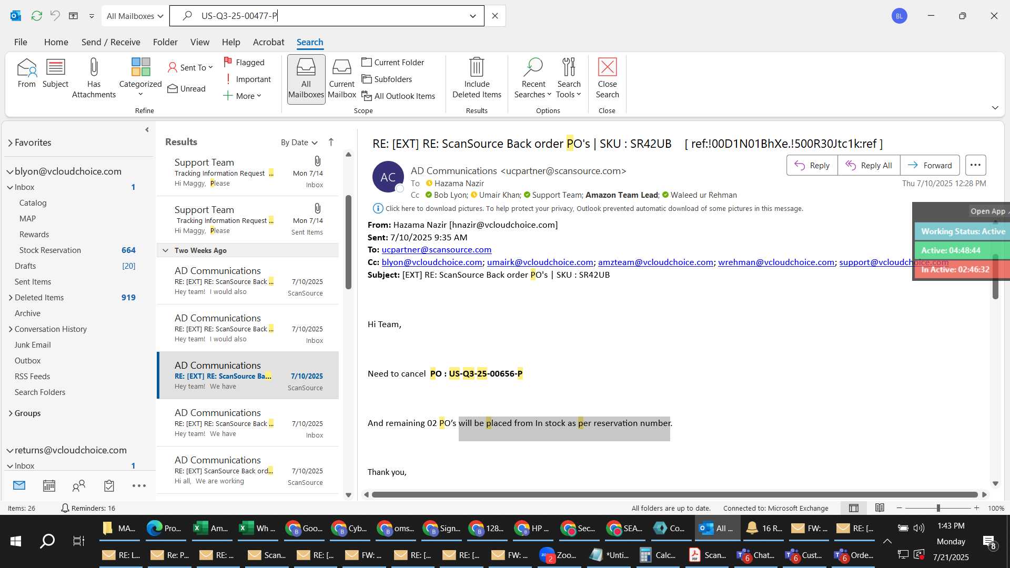Switch to the Home tab
Viewport: 1010px width, 568px height.
56,42
